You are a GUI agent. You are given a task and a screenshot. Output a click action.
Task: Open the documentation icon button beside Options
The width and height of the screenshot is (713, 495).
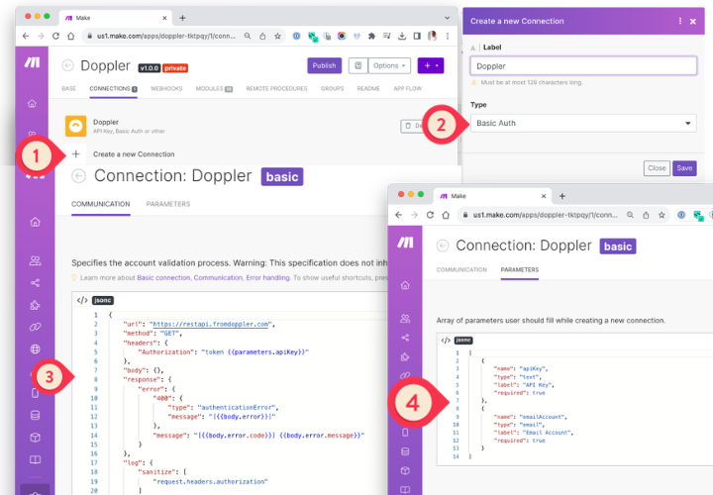coord(357,65)
